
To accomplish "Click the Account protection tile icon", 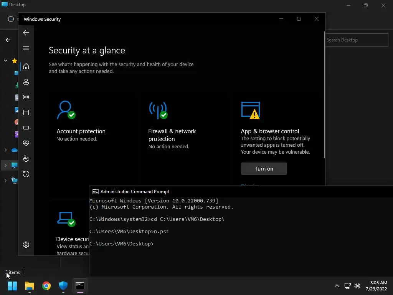I will (x=66, y=110).
